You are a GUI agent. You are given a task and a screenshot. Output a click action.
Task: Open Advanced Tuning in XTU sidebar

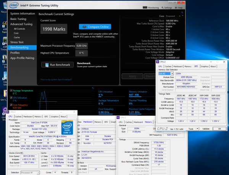pyautogui.click(x=21, y=24)
